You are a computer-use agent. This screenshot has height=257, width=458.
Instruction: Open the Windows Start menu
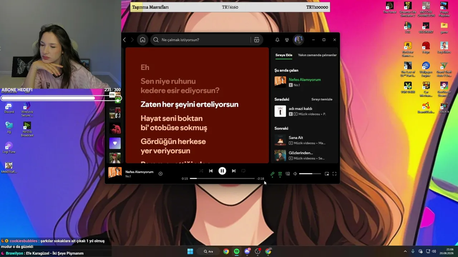pos(190,251)
